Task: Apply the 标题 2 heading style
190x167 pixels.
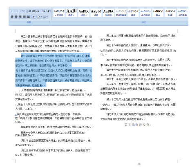Action: coord(84,13)
